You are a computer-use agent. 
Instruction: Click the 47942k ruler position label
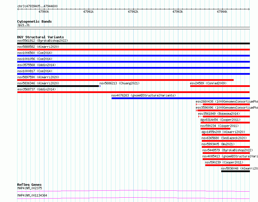tap(133, 12)
